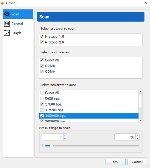Check Select All in baudrate list
Screen dimensions: 150x168
(42, 93)
